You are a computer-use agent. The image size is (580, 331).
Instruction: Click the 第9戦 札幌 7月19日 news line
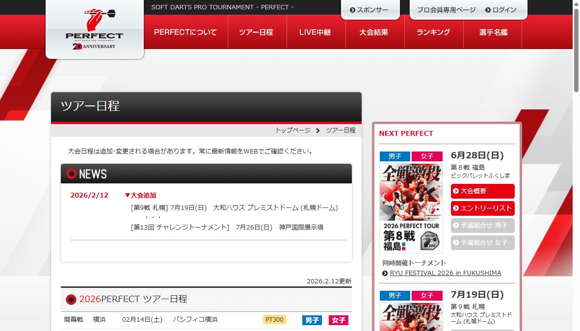pyautogui.click(x=234, y=208)
